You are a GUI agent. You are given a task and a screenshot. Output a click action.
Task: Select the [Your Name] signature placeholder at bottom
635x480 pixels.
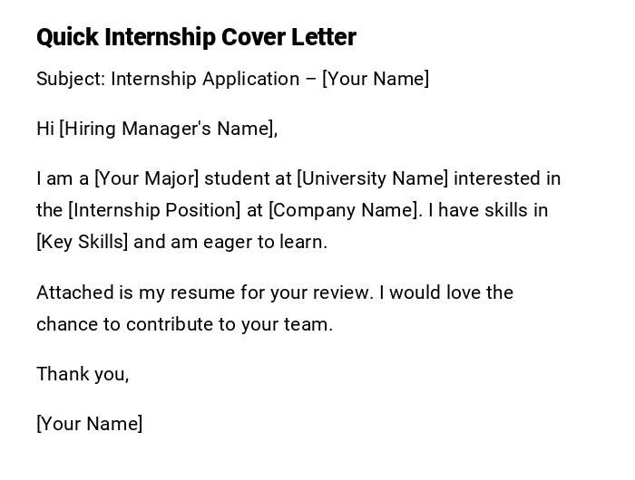pos(89,424)
